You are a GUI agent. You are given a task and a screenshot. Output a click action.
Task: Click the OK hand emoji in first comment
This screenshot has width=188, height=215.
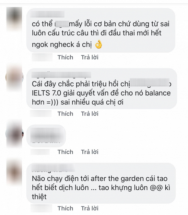[99, 44]
